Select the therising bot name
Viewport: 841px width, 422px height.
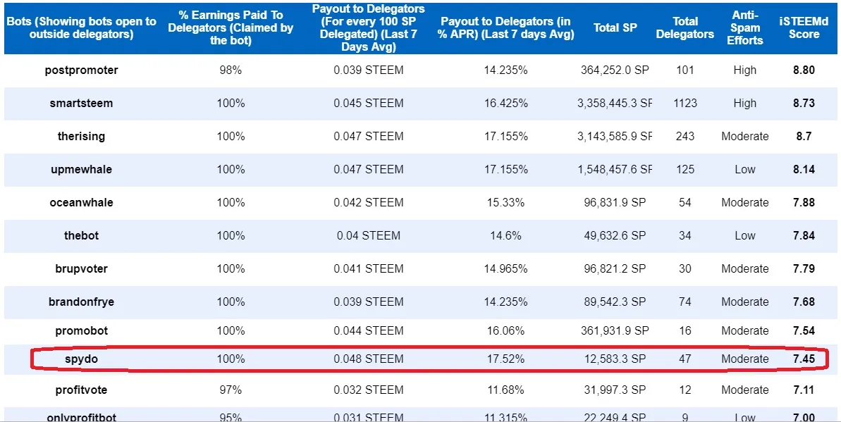tap(82, 136)
